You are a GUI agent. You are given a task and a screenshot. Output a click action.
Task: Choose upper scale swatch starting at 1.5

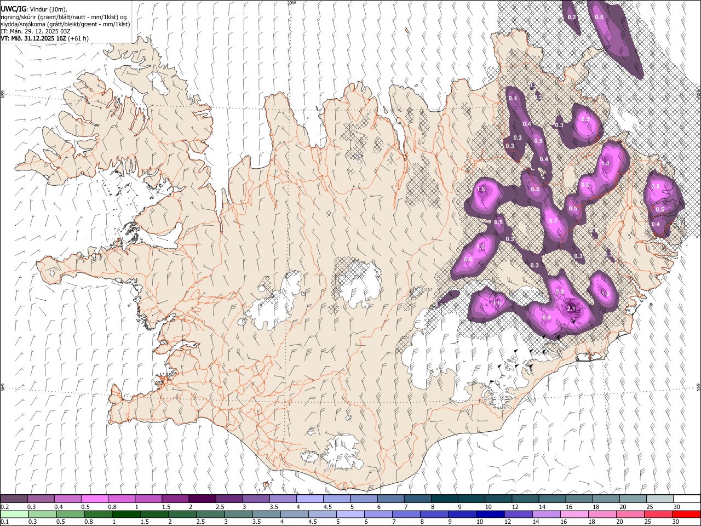click(175, 499)
